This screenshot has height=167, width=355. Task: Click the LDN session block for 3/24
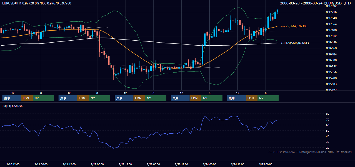point(252,98)
